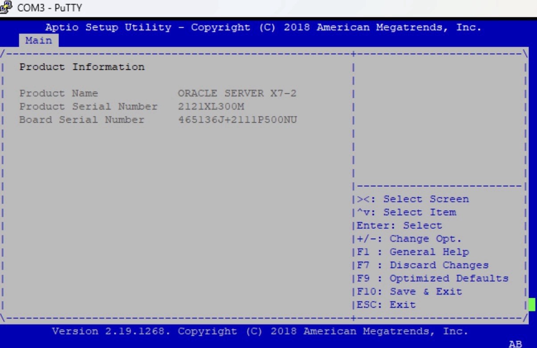Click the ESC: Exit line
Screen dimensions: 537x348
click(x=386, y=305)
